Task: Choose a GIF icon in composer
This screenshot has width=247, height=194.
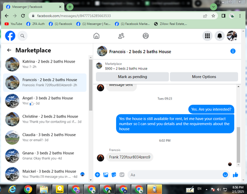Action: [122, 175]
